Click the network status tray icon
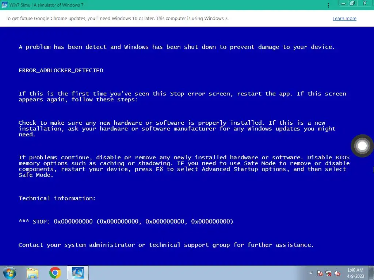This screenshot has height=280, width=374. pos(328,273)
